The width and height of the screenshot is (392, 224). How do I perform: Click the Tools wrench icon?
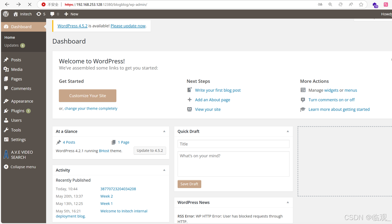point(6,130)
